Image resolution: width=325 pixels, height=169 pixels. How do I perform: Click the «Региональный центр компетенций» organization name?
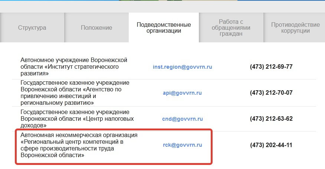[x=79, y=145]
